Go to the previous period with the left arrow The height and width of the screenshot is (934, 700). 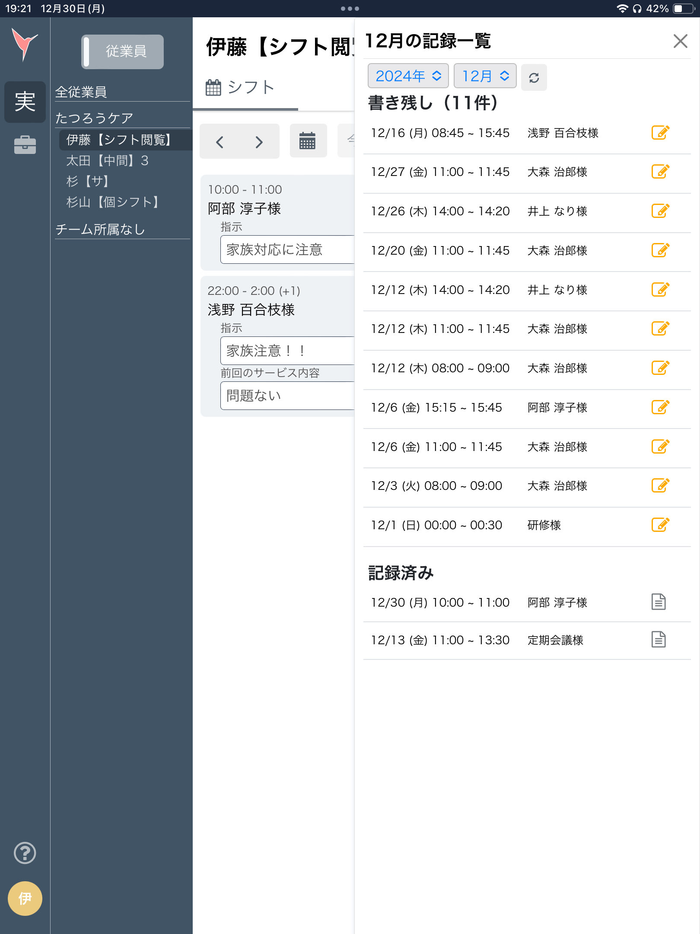tap(220, 141)
